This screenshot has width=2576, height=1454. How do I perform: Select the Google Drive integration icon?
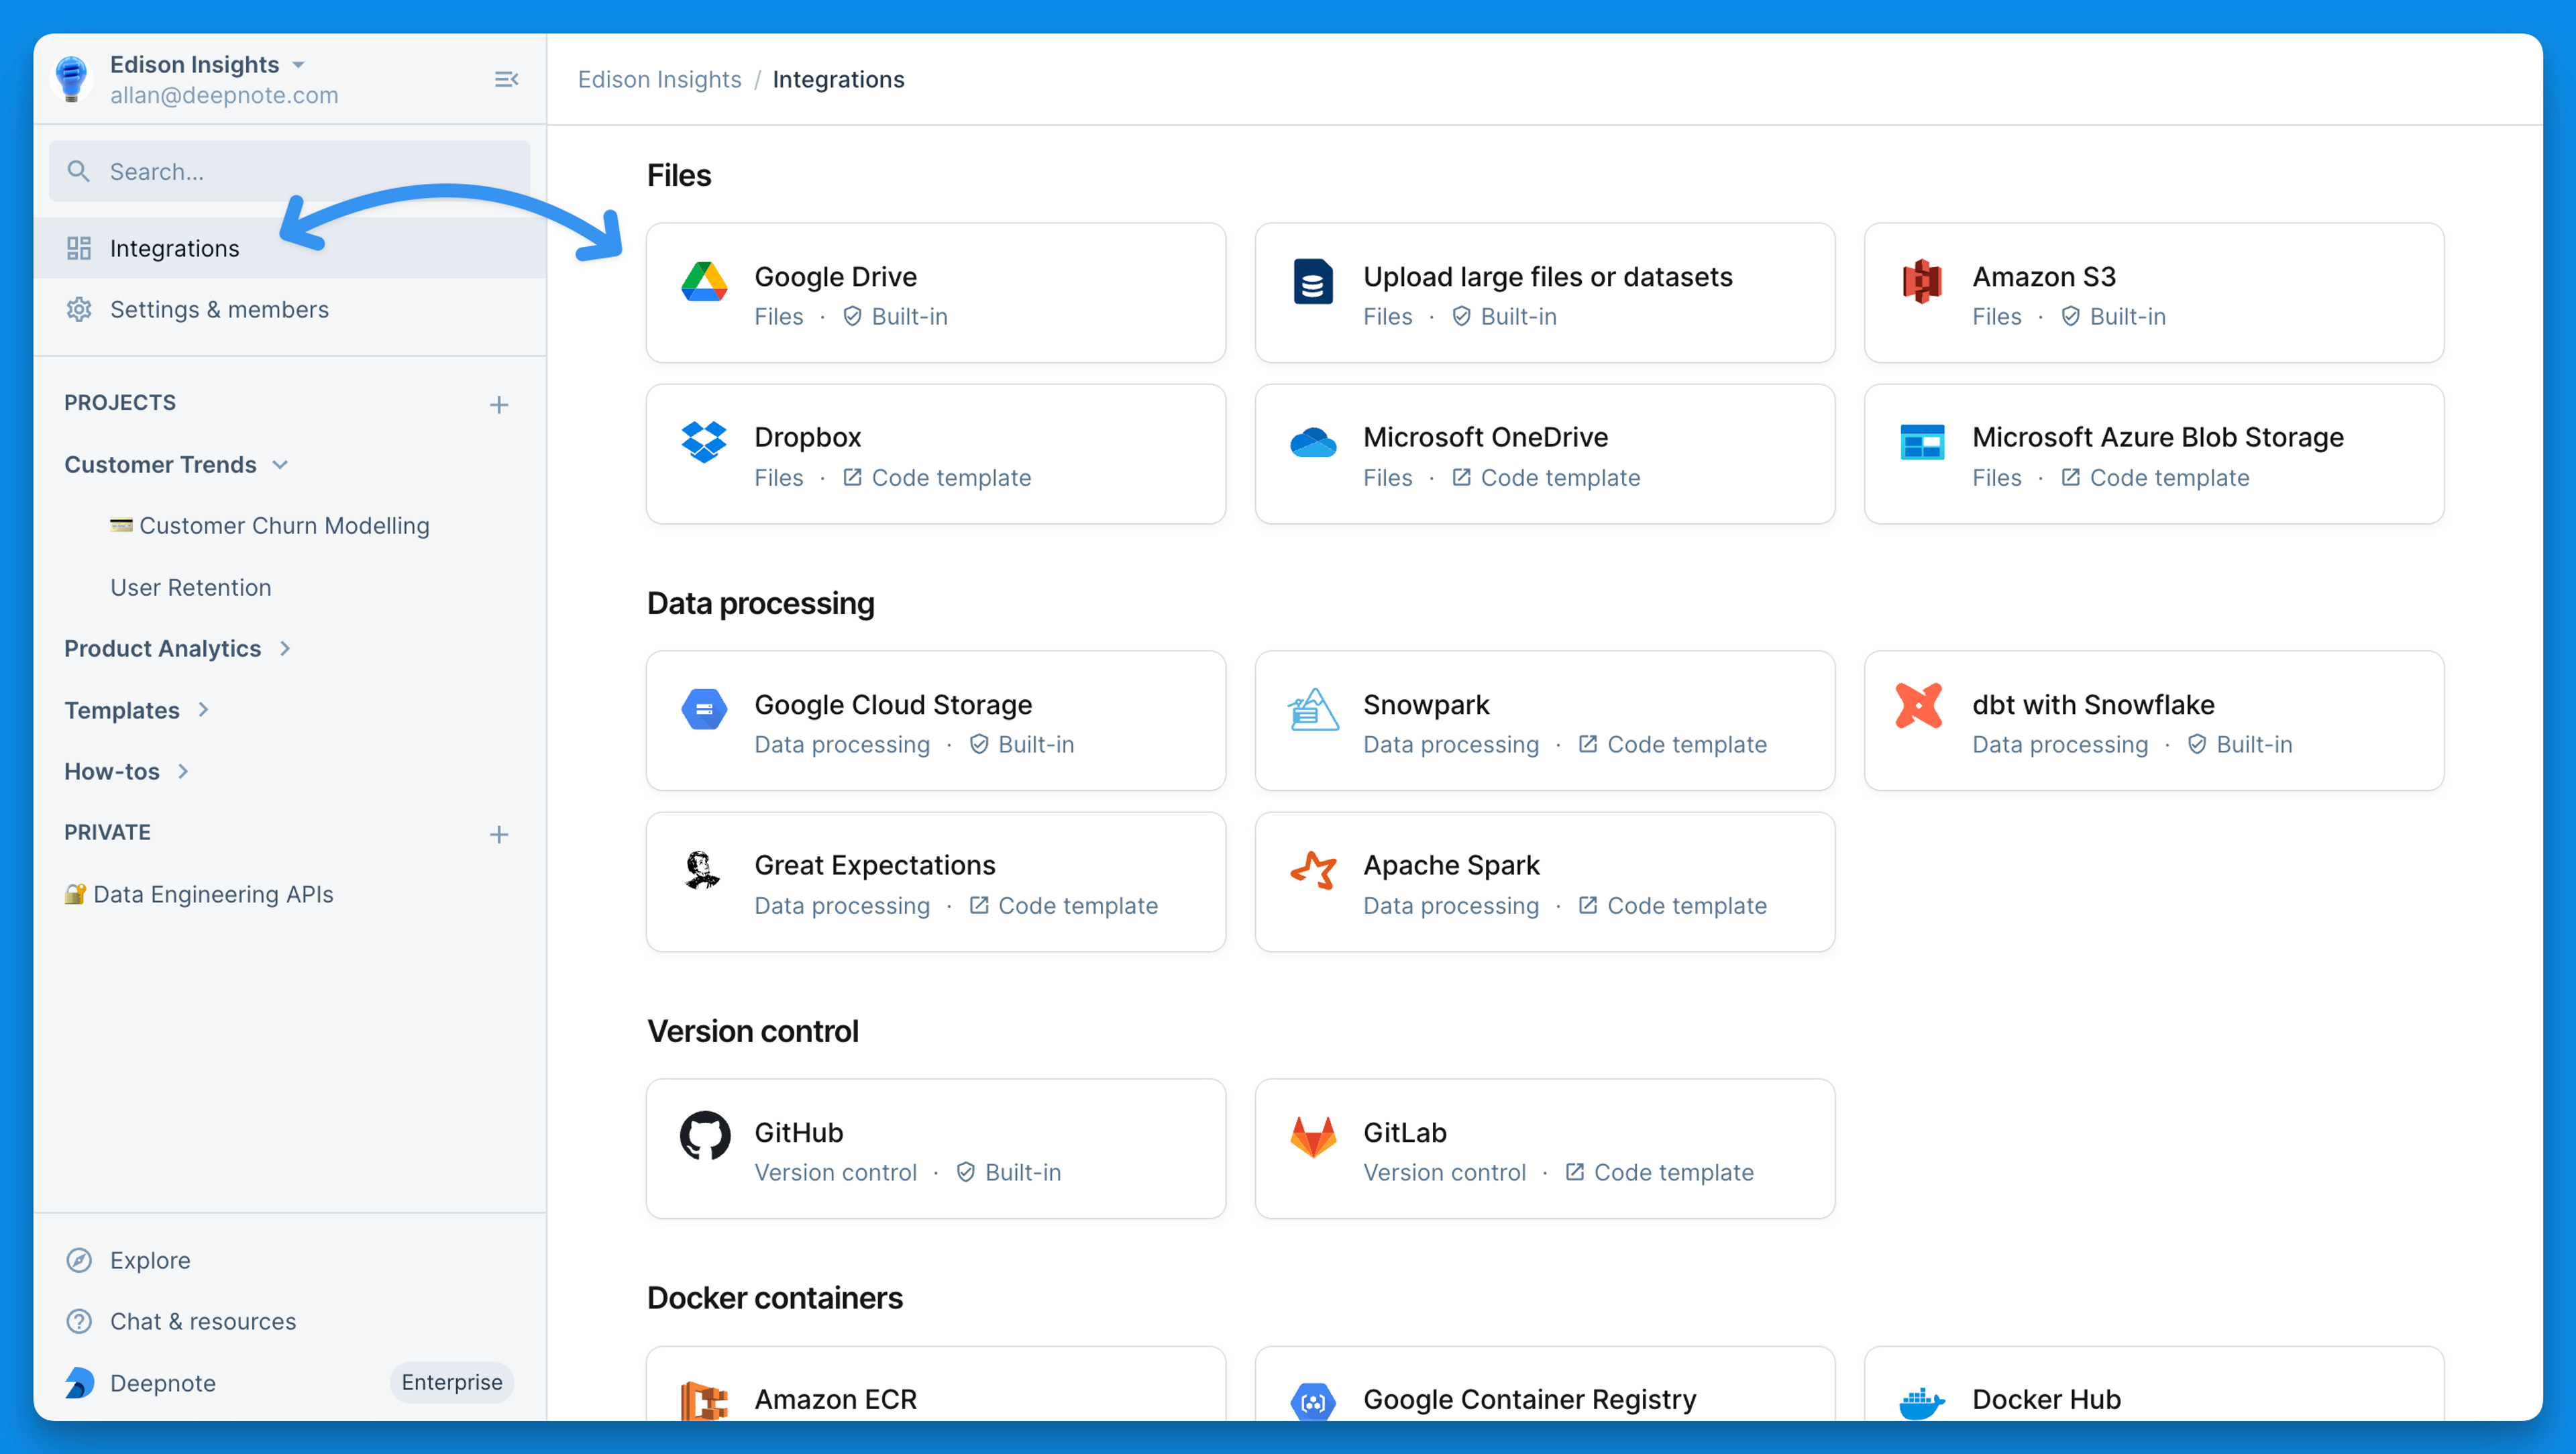[704, 282]
